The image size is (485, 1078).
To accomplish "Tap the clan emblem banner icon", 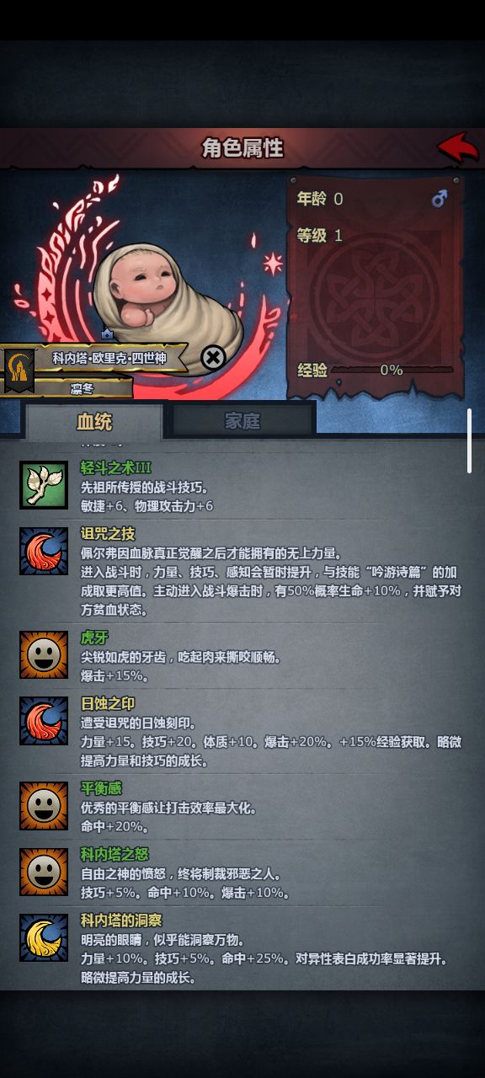I will pos(19,370).
